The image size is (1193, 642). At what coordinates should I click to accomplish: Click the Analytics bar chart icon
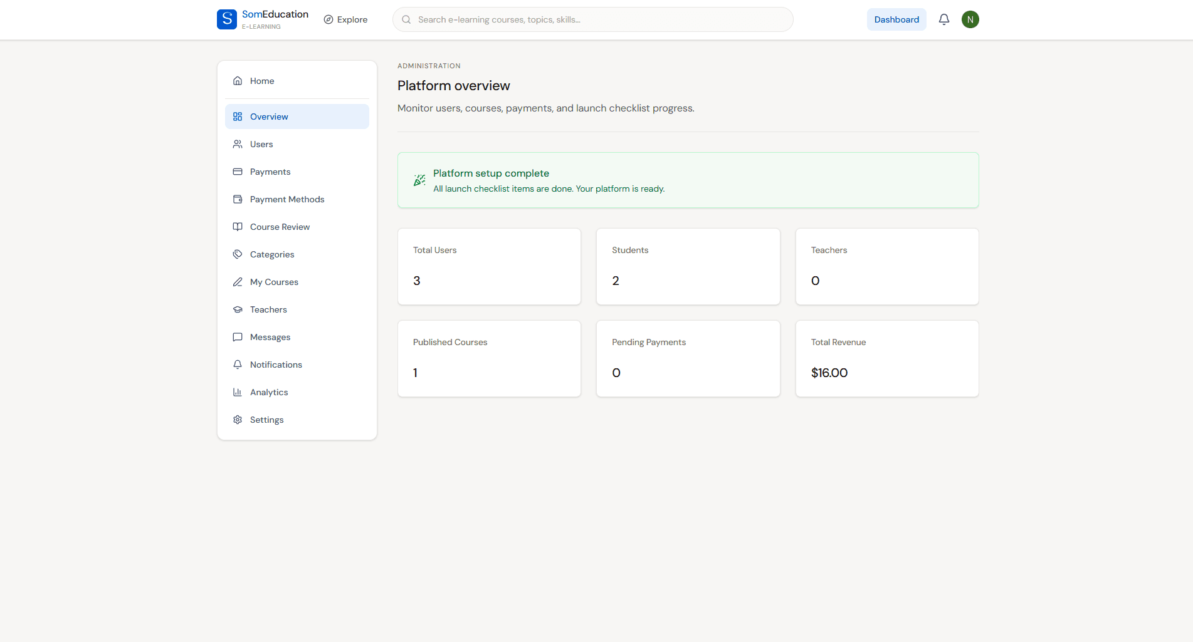[x=238, y=392]
